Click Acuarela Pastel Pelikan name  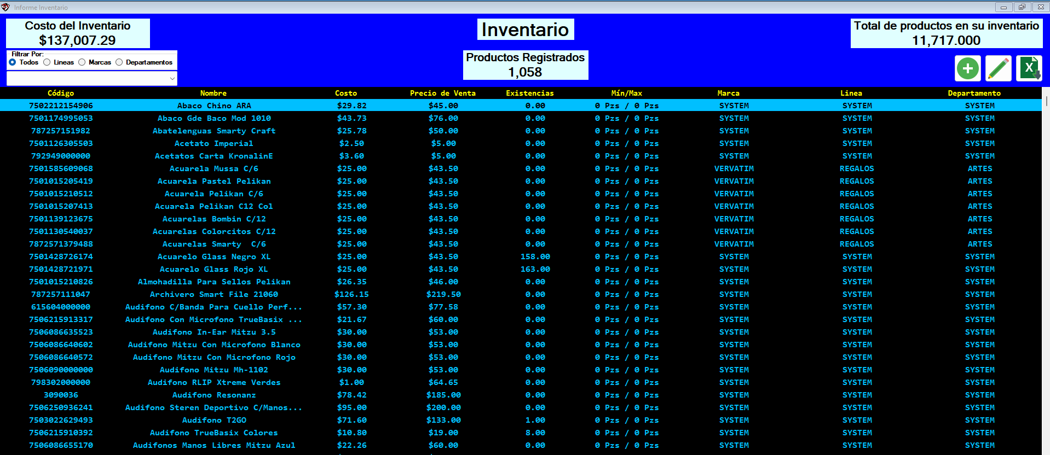(214, 181)
